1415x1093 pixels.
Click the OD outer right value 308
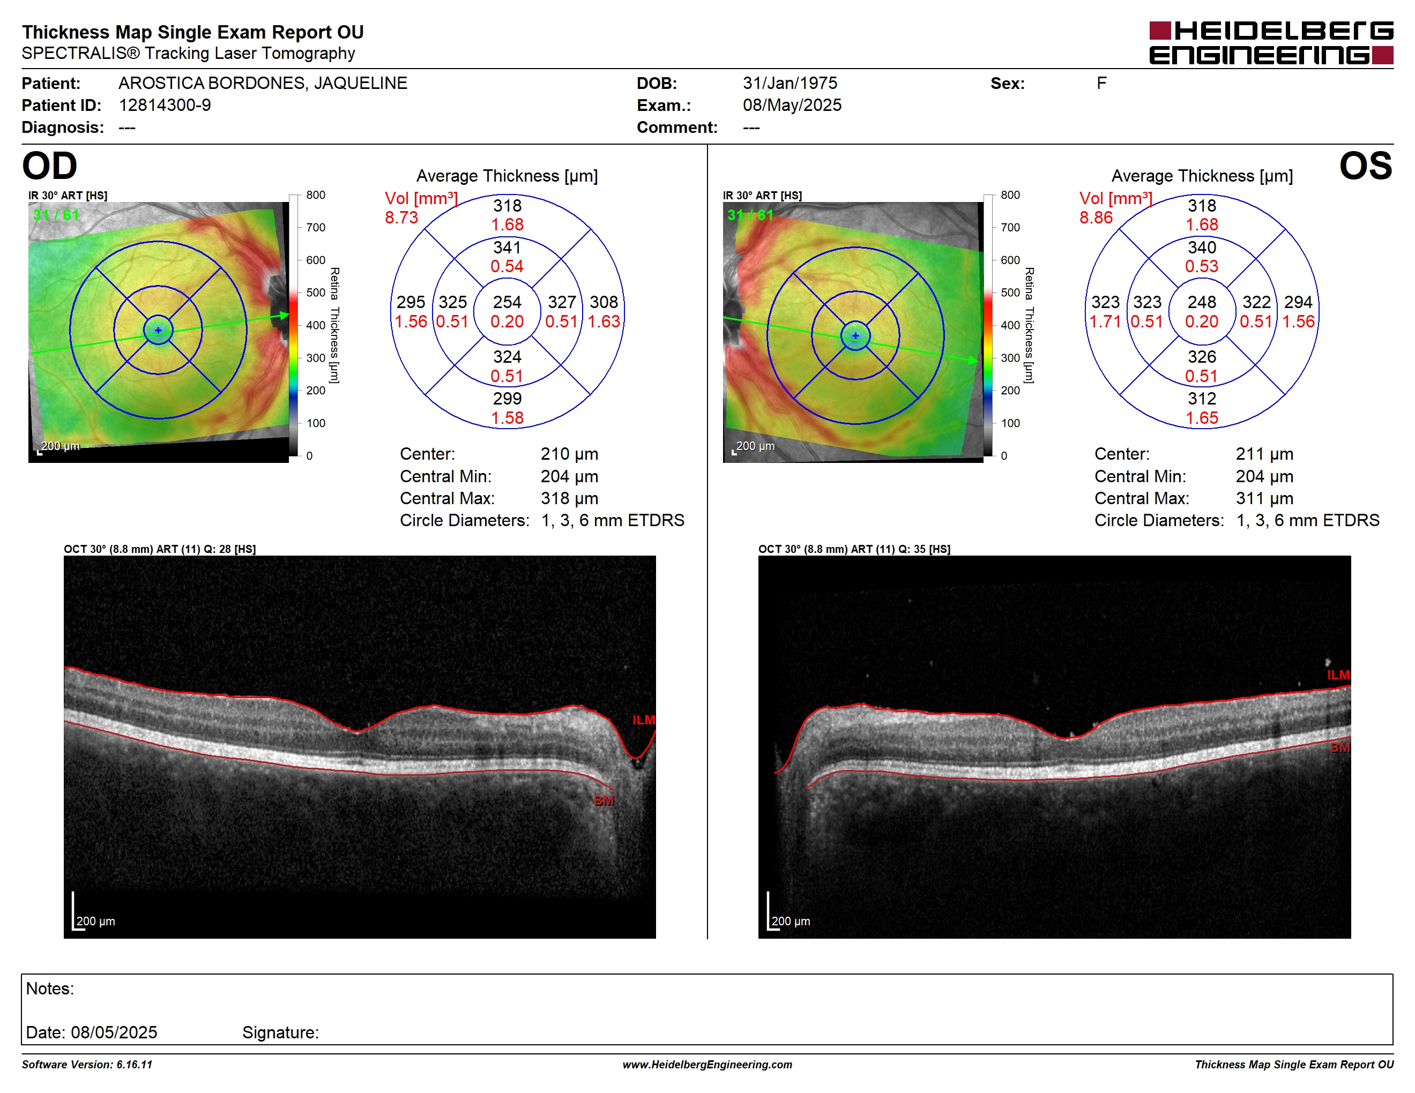pyautogui.click(x=603, y=302)
